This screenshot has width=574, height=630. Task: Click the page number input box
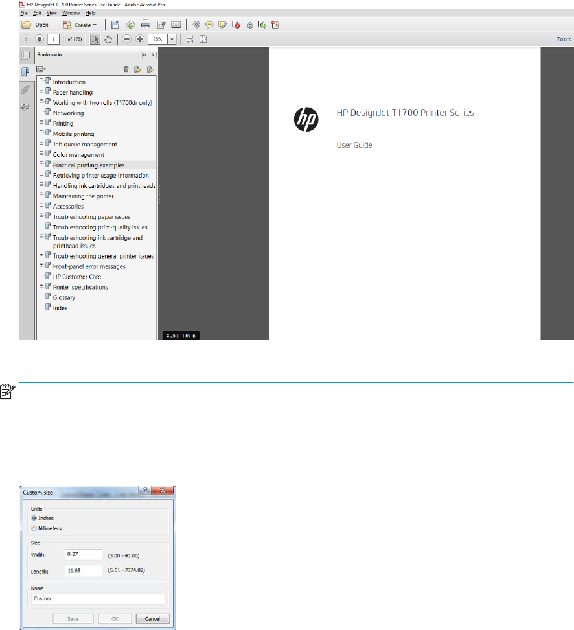coord(53,40)
